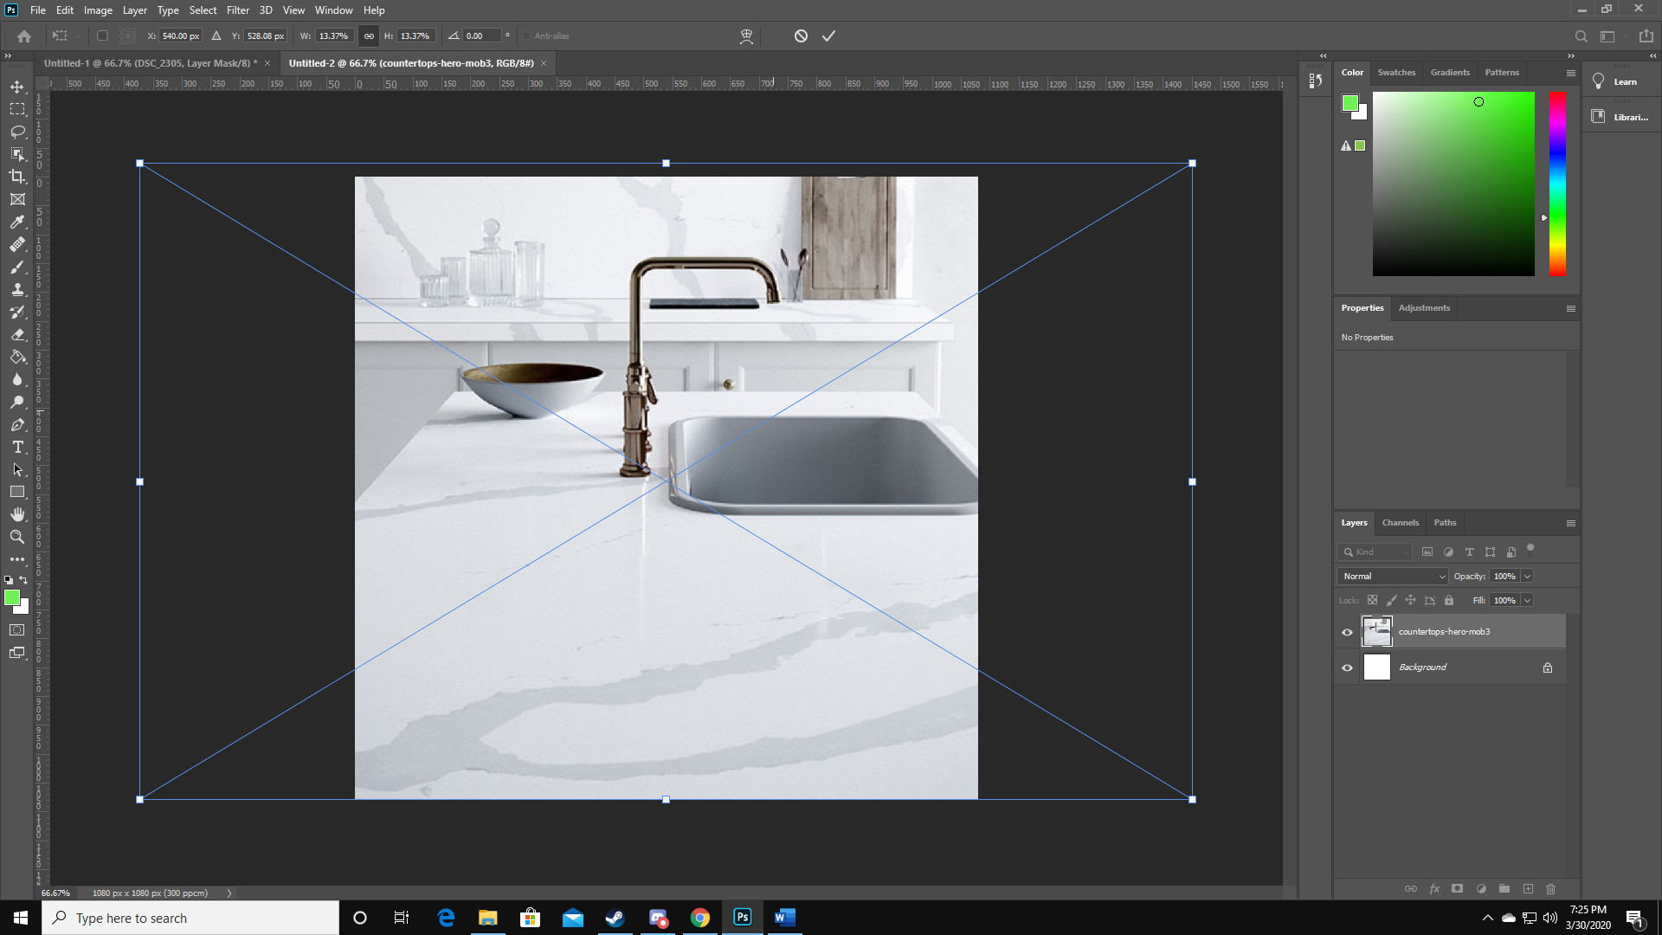The height and width of the screenshot is (935, 1662).
Task: Choose the Brush tool
Action: pos(17,268)
